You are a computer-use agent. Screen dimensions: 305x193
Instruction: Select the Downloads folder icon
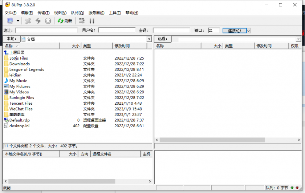coord(6,64)
